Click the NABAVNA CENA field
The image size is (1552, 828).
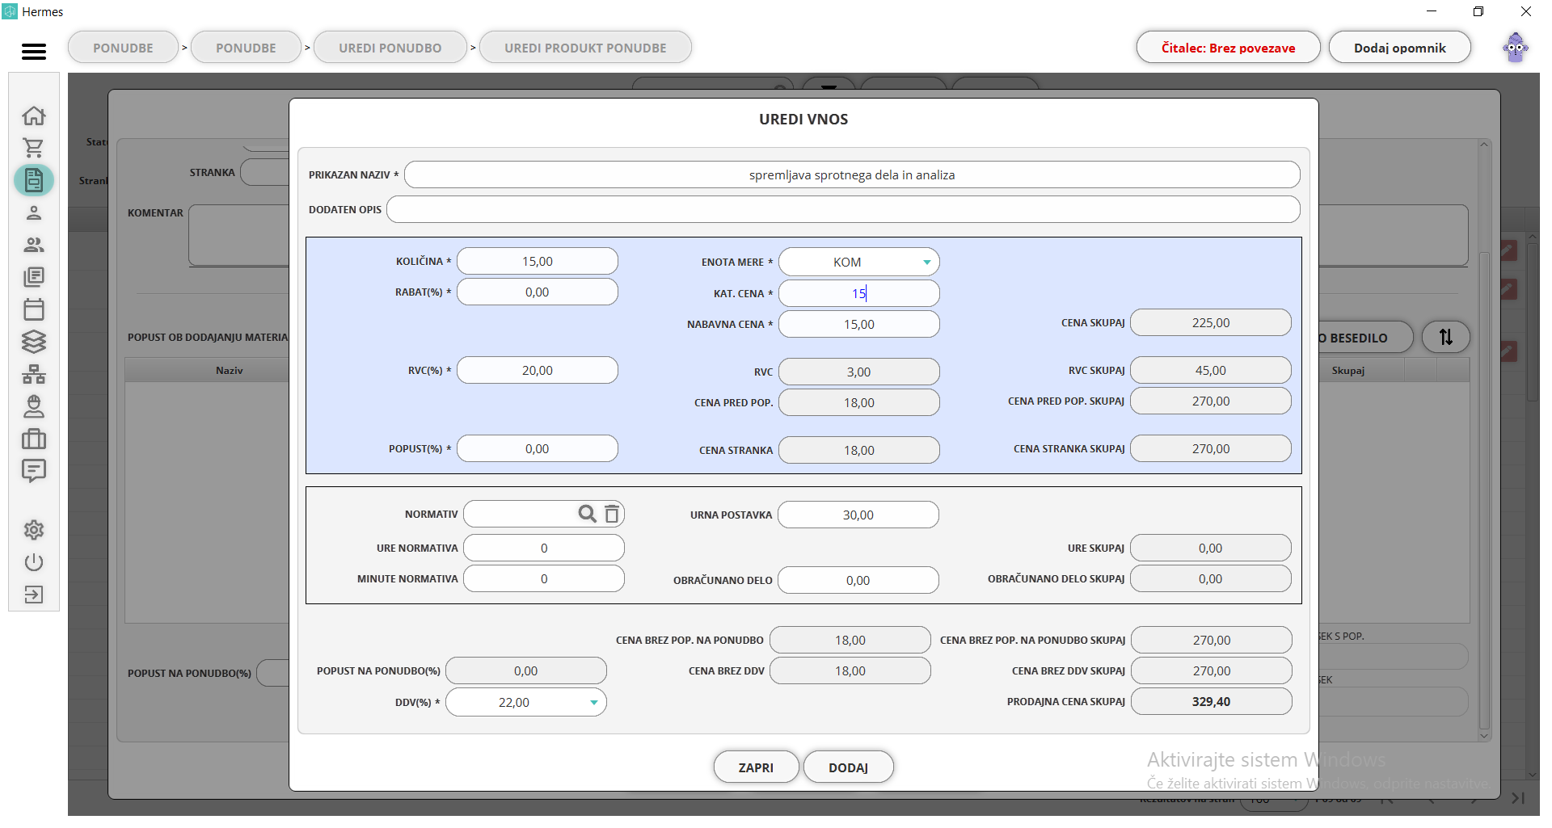tap(858, 324)
